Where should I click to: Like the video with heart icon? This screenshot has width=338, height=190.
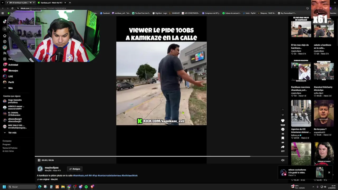click(283, 121)
